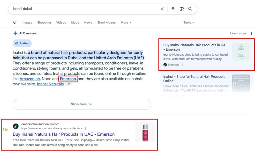The width and height of the screenshot is (256, 153).
Task: Follow the Amazon.ae link
Action: click(x=30, y=79)
